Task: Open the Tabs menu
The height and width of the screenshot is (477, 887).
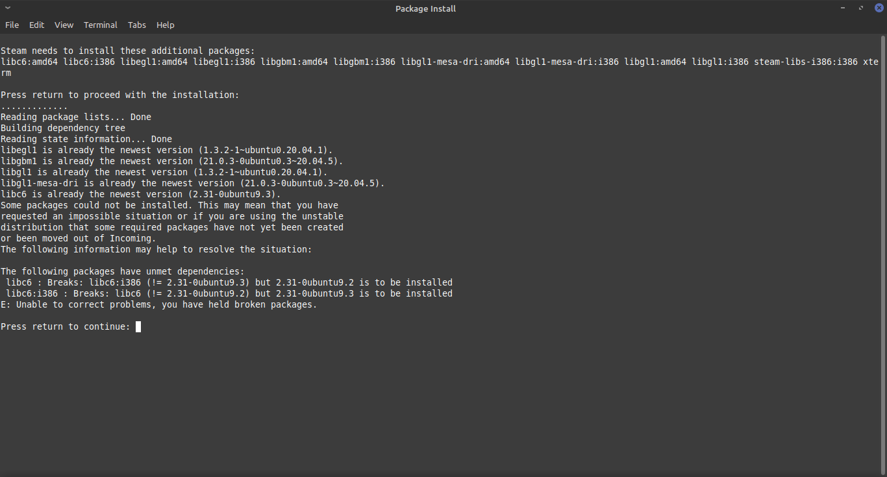Action: [137, 25]
